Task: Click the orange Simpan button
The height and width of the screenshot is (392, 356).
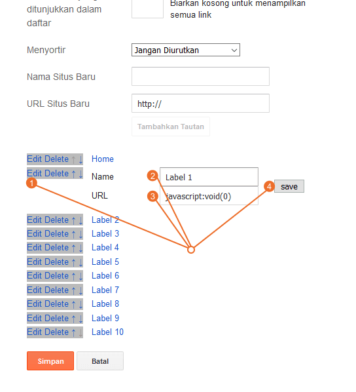Action: (x=50, y=361)
